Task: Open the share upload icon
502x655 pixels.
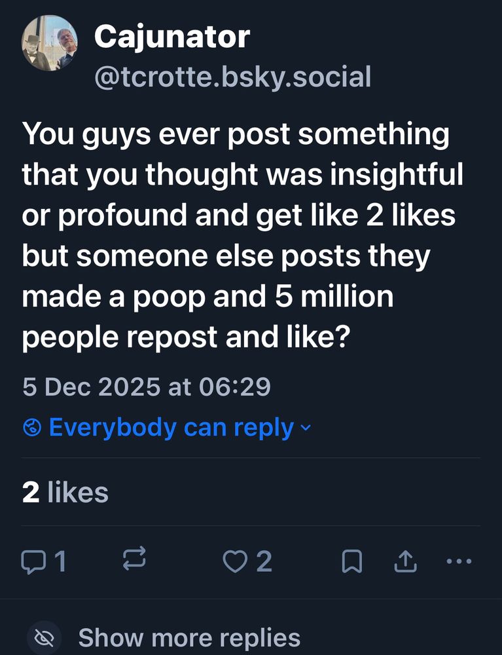Action: pyautogui.click(x=405, y=561)
